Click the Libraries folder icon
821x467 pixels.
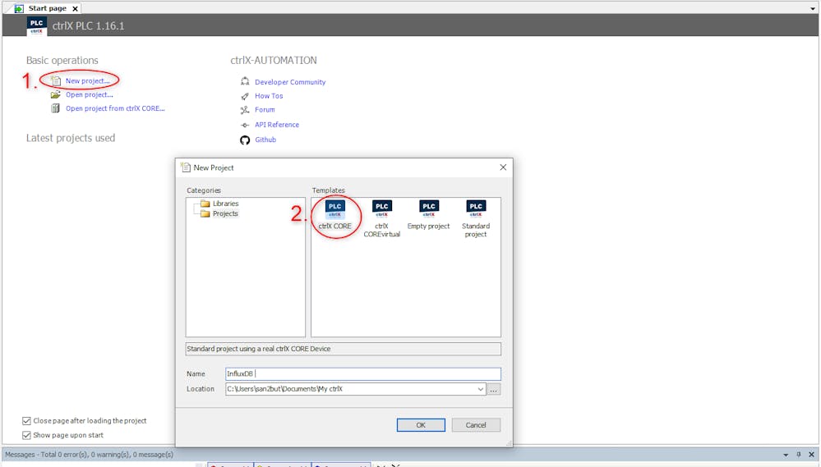[x=205, y=204]
